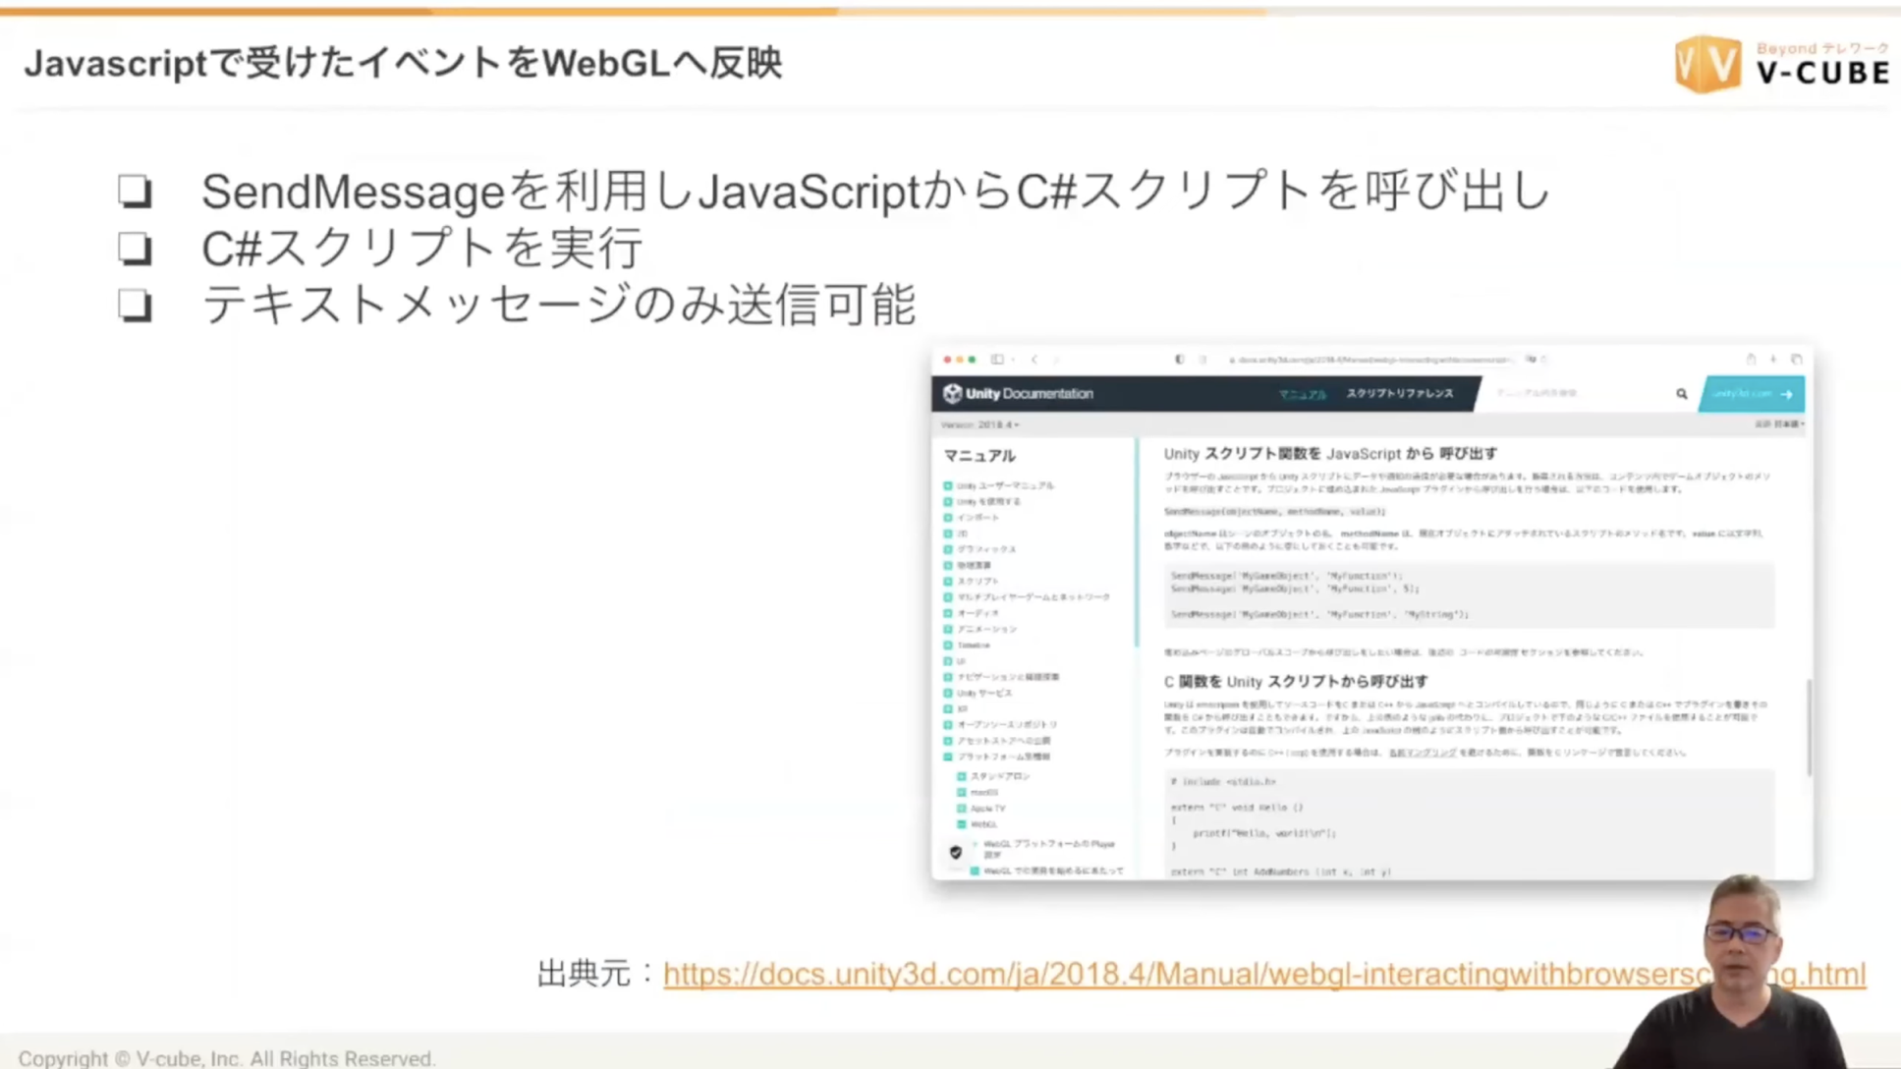This screenshot has width=1901, height=1069.
Task: Click the Unity Documentation cube logo
Action: (952, 394)
